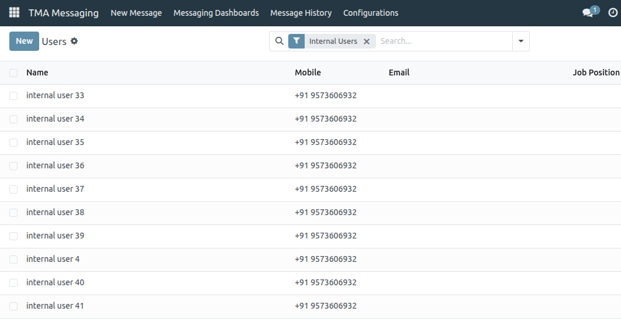Screen dimensions: 621x325
Task: Sort by the Mobile column header
Action: tap(308, 72)
